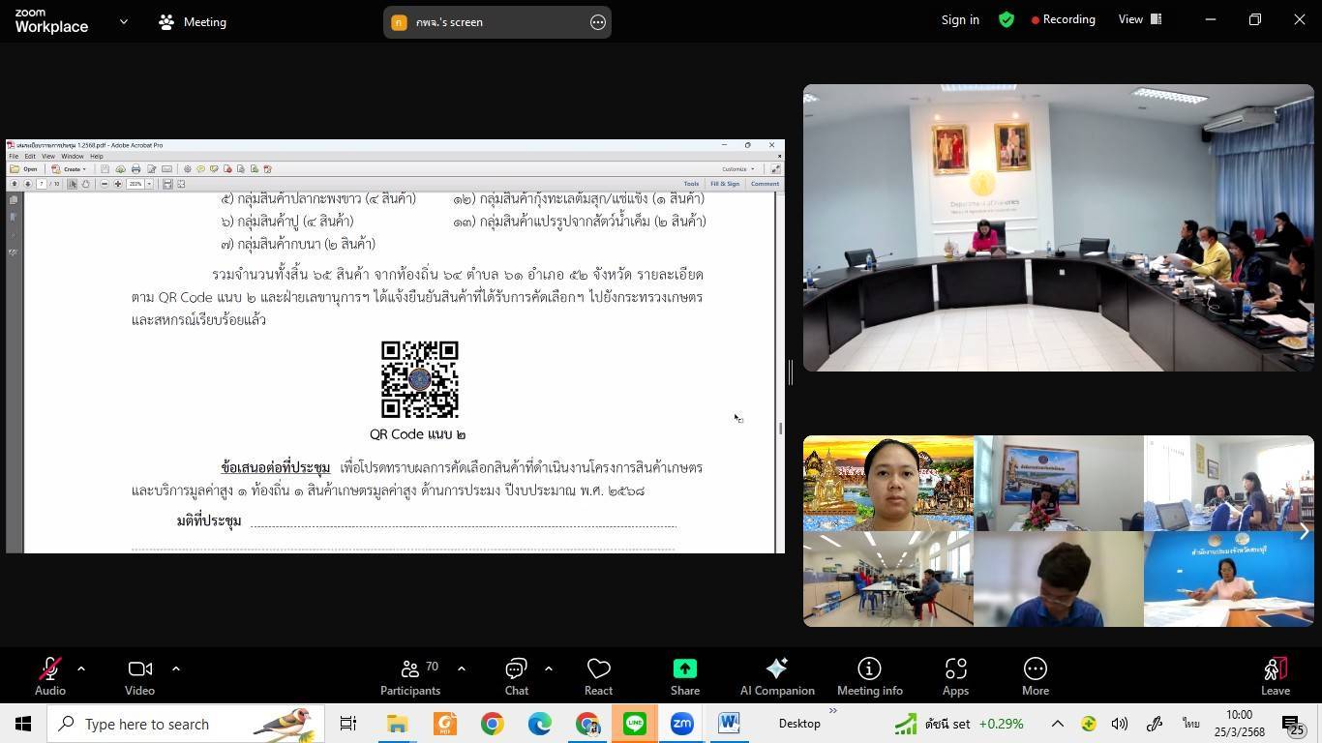This screenshot has height=743, width=1322.
Task: Expand the Audio options caret
Action: pyautogui.click(x=81, y=669)
